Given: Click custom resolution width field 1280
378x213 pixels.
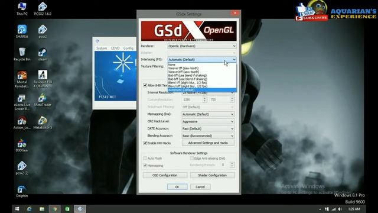Looking at the screenshot, I should click(192, 99).
